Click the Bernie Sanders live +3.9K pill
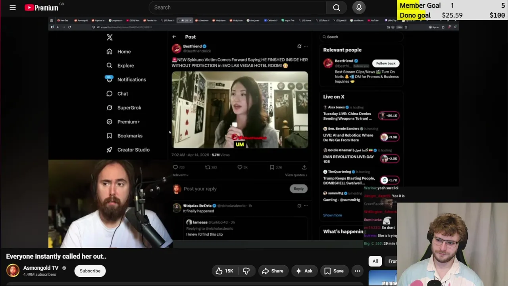The width and height of the screenshot is (508, 286). 389,137
